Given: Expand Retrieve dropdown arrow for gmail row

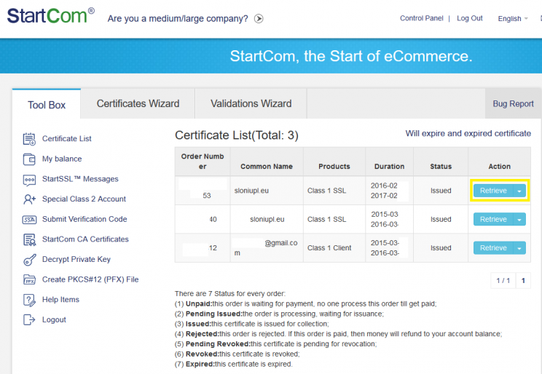Looking at the screenshot, I should (x=519, y=248).
